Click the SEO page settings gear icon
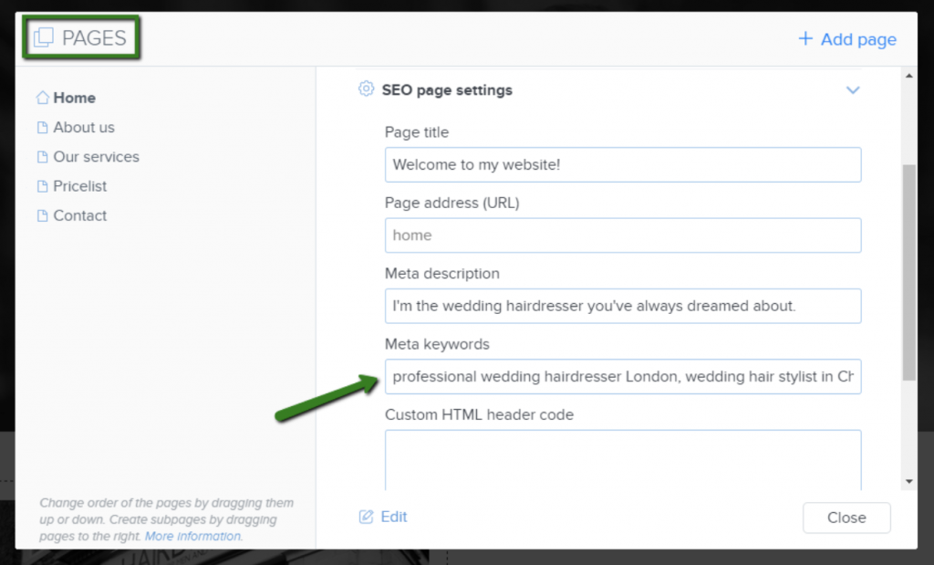This screenshot has height=565, width=934. click(x=366, y=89)
